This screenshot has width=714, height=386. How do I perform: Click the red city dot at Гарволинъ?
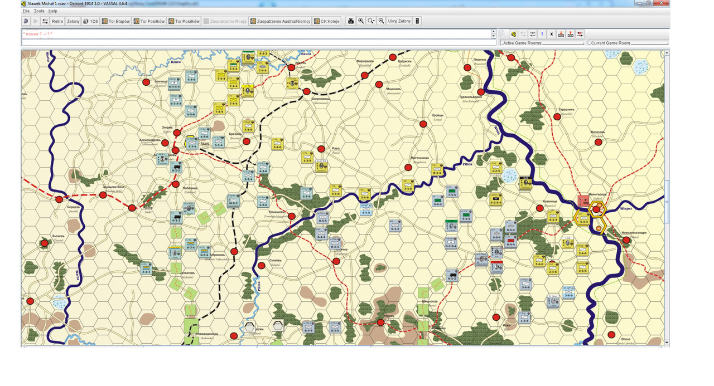(x=557, y=117)
